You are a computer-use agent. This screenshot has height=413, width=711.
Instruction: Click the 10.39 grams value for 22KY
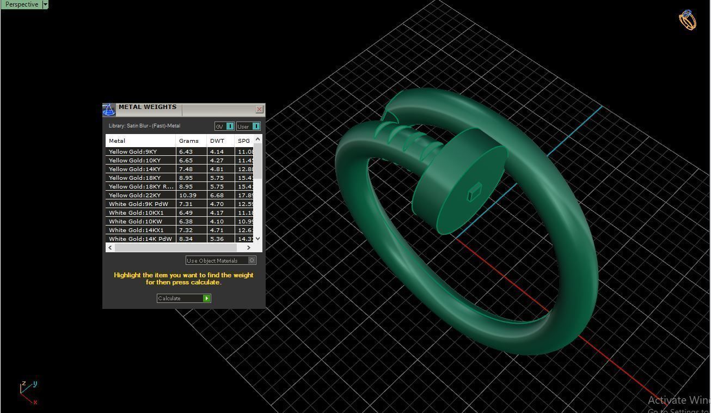188,195
